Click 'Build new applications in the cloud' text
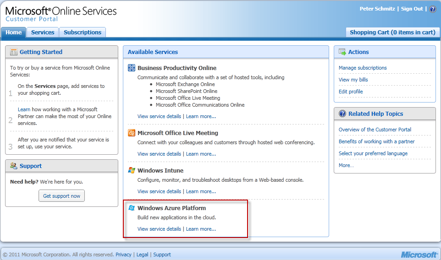This screenshot has width=441, height=260. (x=176, y=217)
